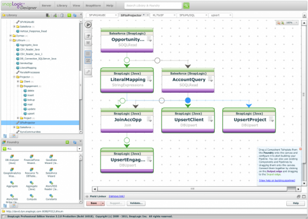Click the bottom-right Help button

coord(296,203)
